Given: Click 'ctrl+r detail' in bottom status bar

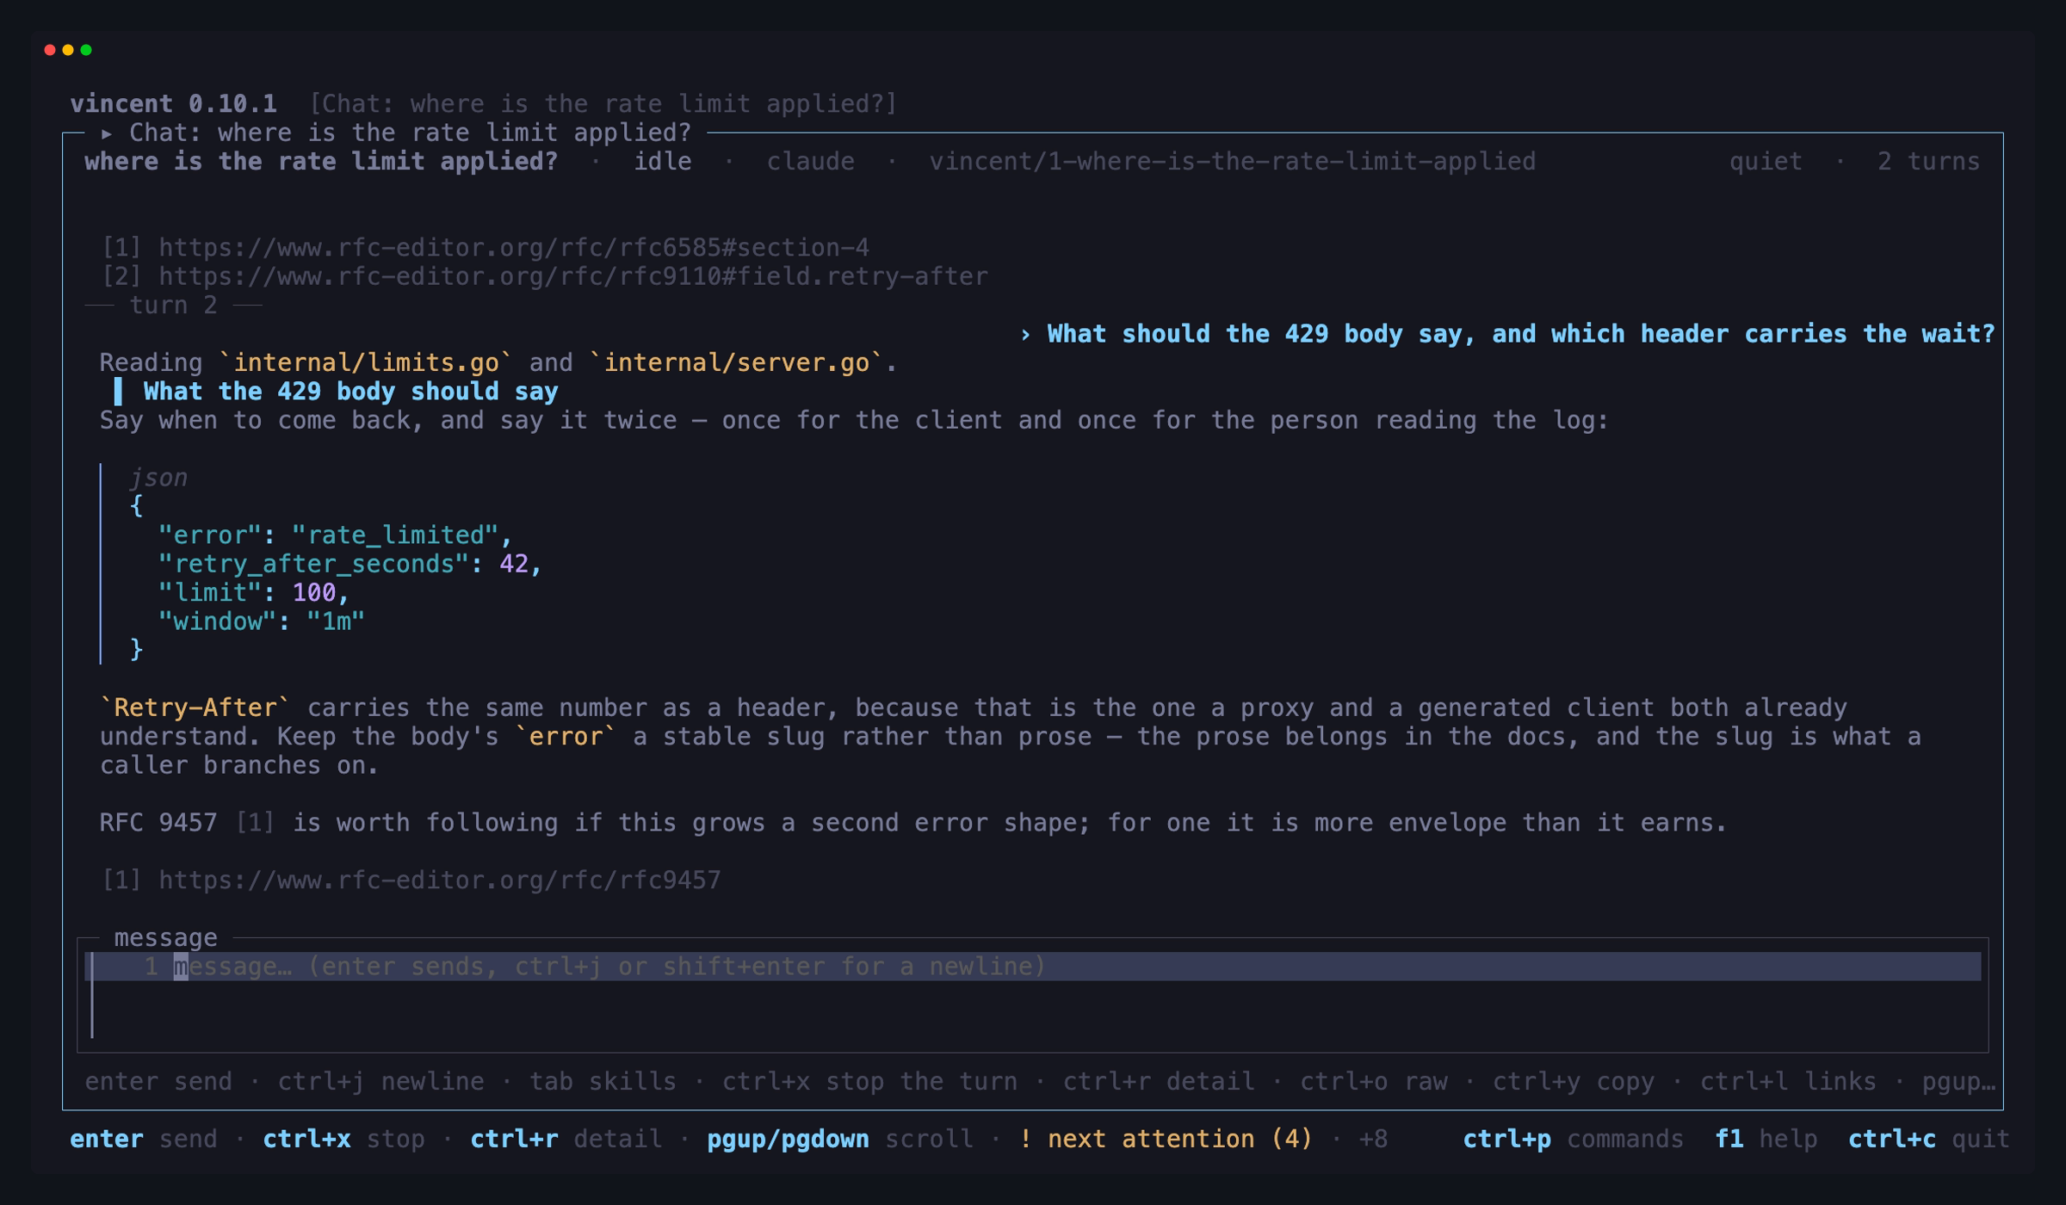Looking at the screenshot, I should point(566,1139).
